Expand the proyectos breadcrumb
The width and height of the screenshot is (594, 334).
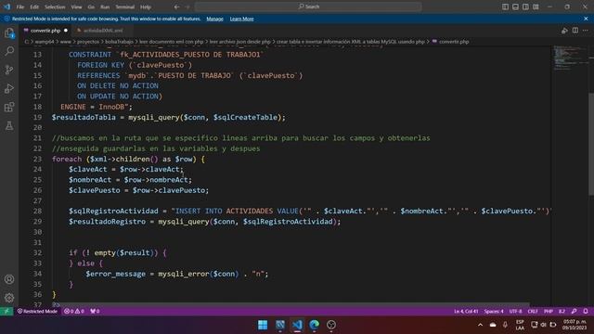pos(88,42)
